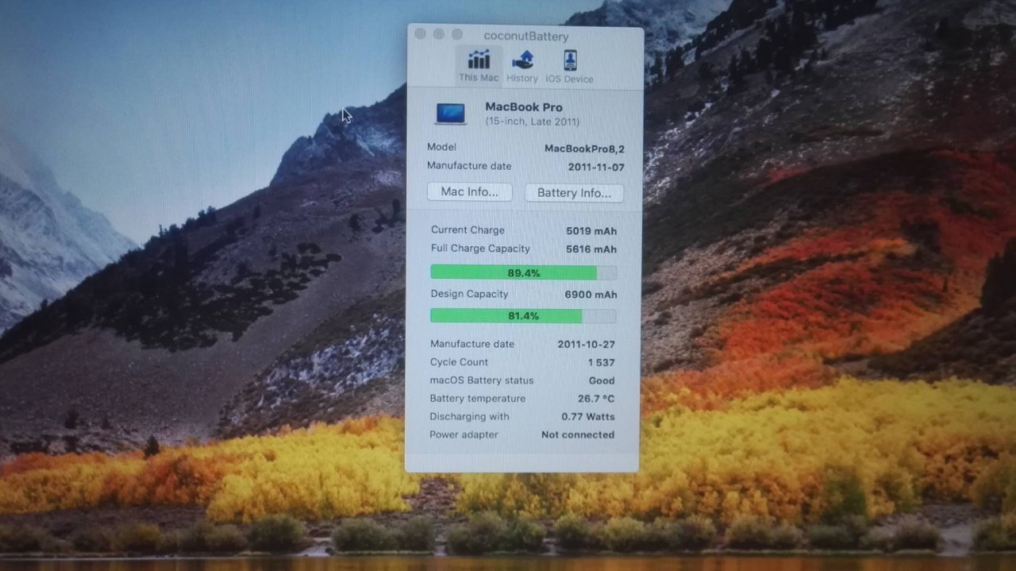Click the coconutBattery window title
The width and height of the screenshot is (1016, 571).
(x=525, y=36)
